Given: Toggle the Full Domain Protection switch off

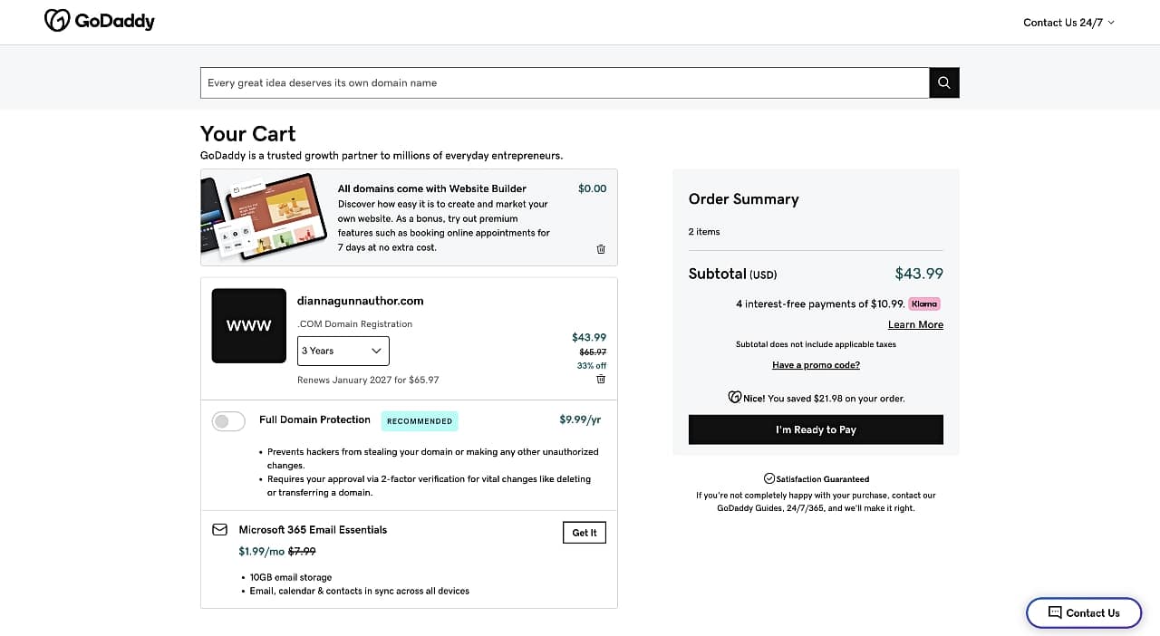Looking at the screenshot, I should (228, 421).
